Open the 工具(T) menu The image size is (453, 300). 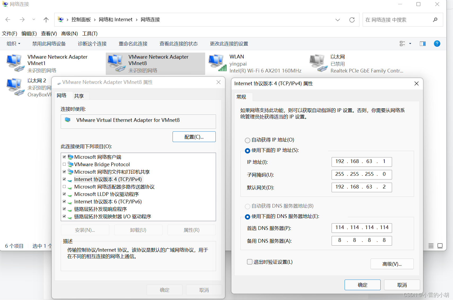90,33
